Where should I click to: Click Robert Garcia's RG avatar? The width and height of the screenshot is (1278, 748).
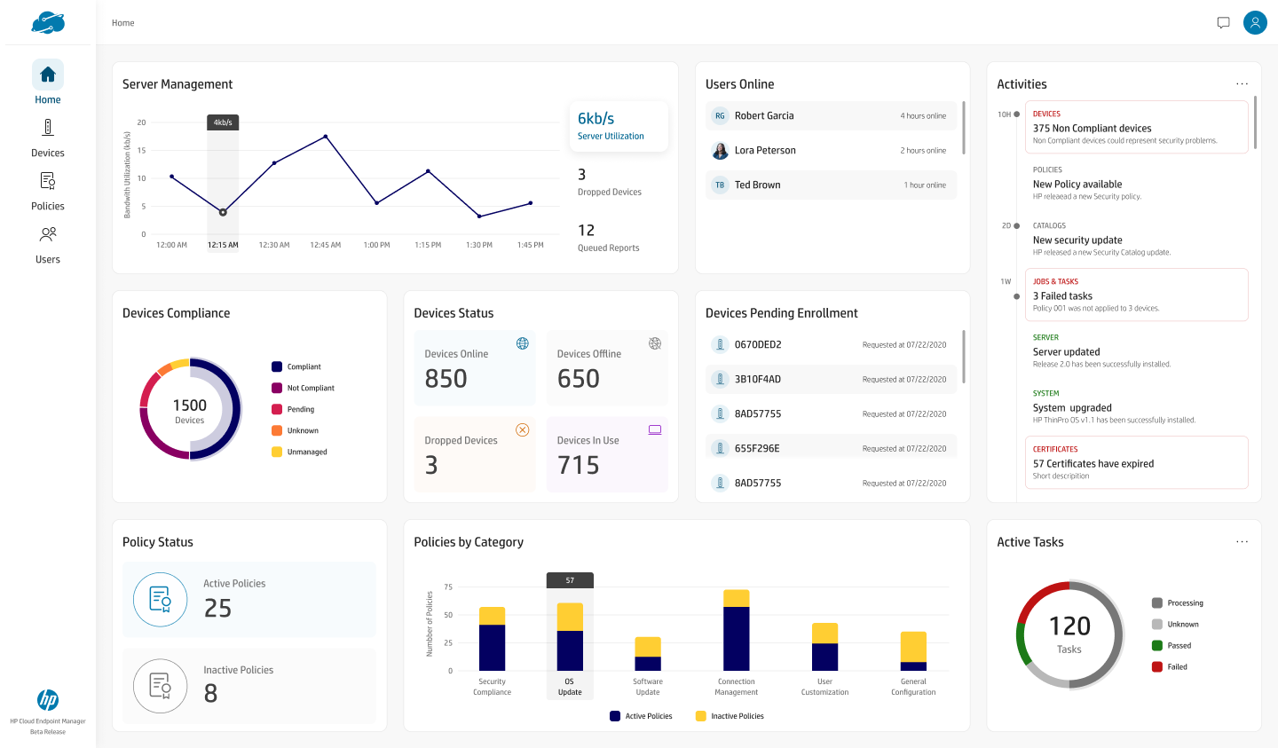[x=720, y=116]
